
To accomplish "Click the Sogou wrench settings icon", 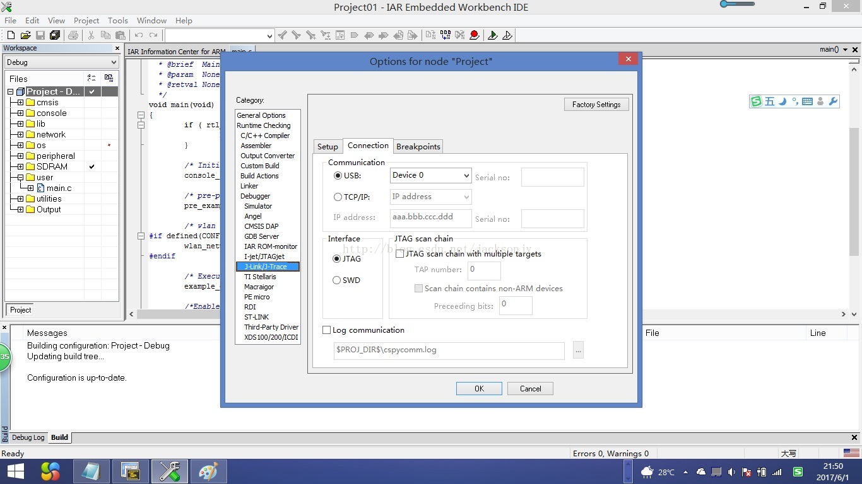I will (x=833, y=101).
